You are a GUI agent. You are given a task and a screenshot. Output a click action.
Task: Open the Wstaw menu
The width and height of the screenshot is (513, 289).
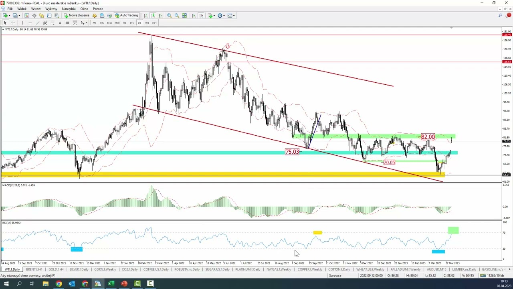tap(36, 8)
